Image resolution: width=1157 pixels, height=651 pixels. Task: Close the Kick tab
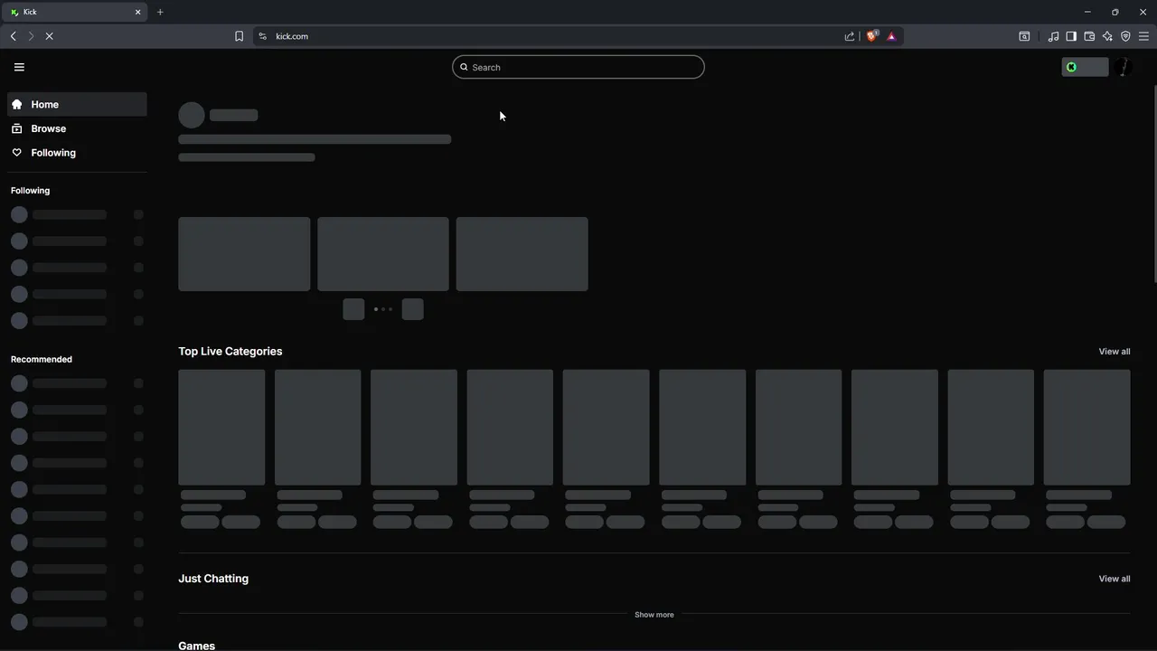pyautogui.click(x=137, y=12)
